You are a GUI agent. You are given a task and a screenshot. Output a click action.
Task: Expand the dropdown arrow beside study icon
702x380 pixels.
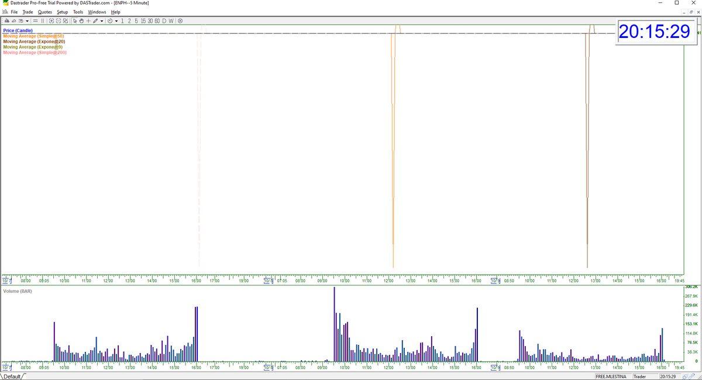click(x=27, y=21)
